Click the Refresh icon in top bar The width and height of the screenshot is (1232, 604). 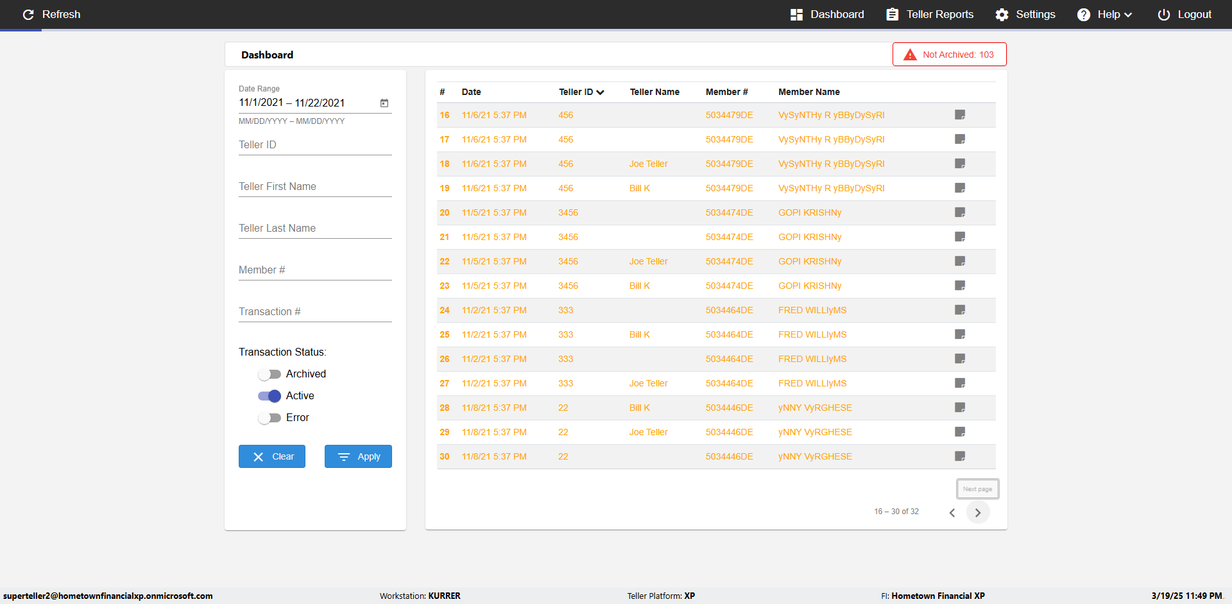tap(28, 14)
